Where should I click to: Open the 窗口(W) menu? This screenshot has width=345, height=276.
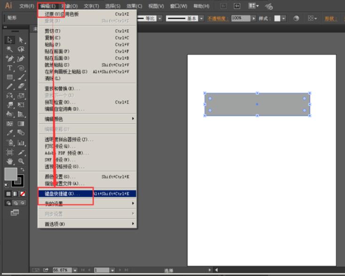(x=179, y=6)
